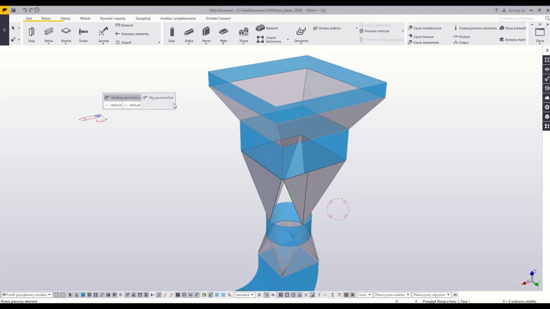Open the Tekla file menu icon

5,10
